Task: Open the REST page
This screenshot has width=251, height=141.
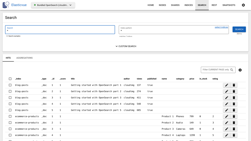Action: 214,5
